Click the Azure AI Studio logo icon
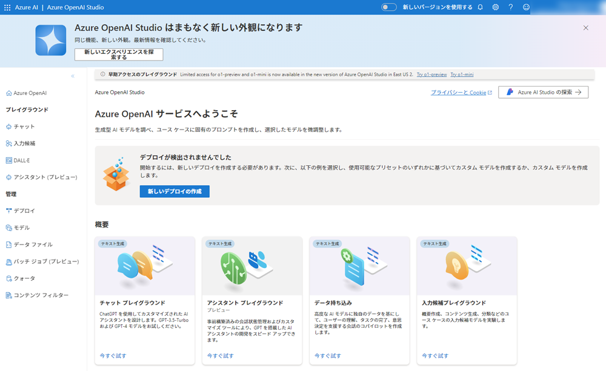This screenshot has height=371, width=606. click(510, 92)
